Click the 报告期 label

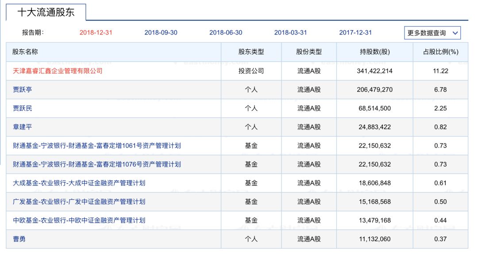click(x=33, y=33)
